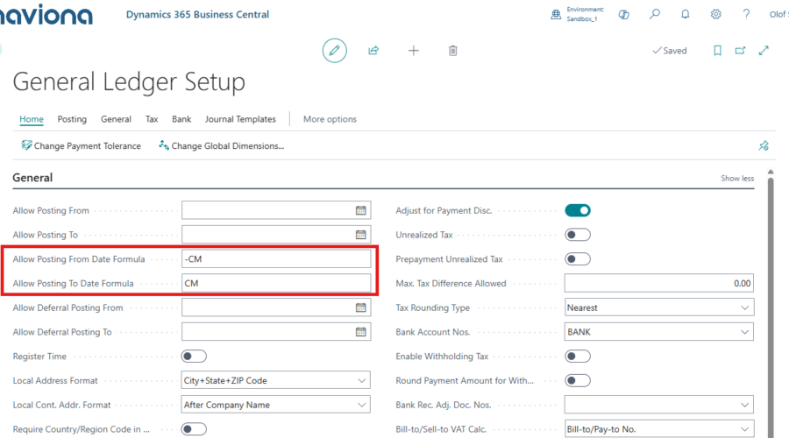Click the Allow Deferral Posting From field
This screenshot has width=789, height=438.
point(276,307)
